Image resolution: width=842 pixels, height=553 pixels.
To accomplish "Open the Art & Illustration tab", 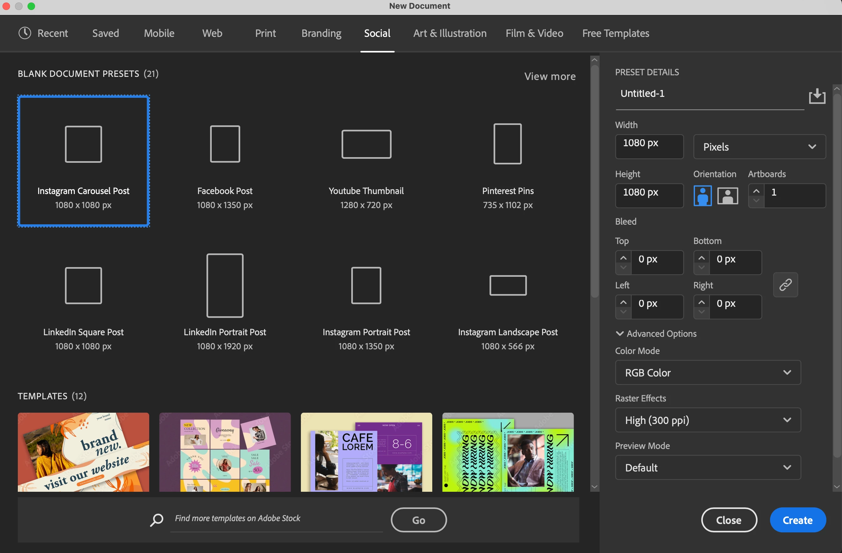I will coord(450,33).
